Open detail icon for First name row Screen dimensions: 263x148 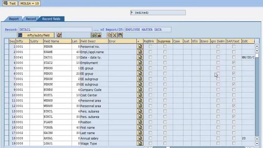(x=140, y=127)
